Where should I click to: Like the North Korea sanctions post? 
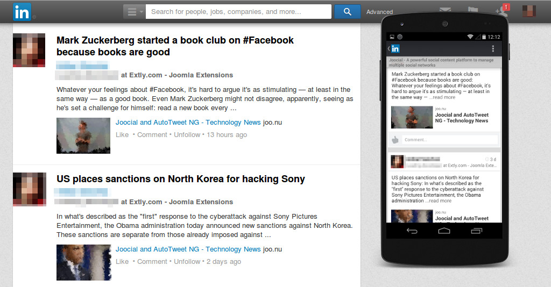point(122,262)
